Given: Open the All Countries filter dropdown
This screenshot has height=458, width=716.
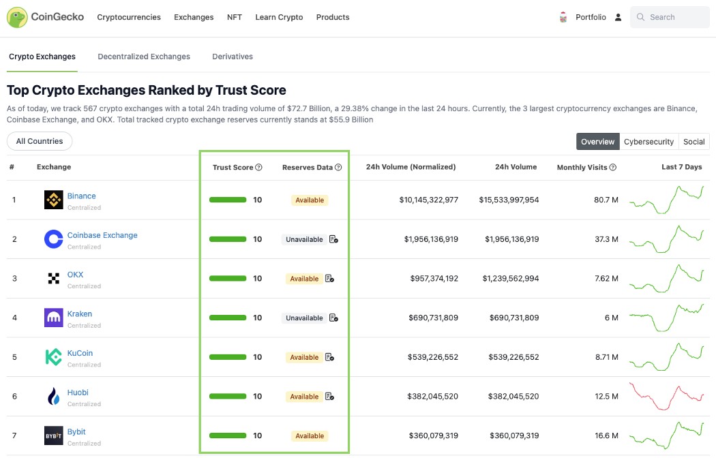Looking at the screenshot, I should click(40, 141).
